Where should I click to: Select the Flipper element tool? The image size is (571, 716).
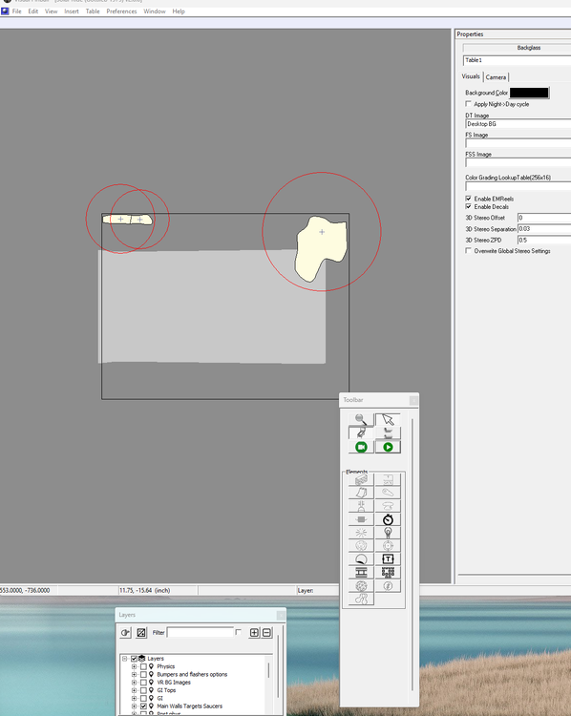[x=388, y=493]
